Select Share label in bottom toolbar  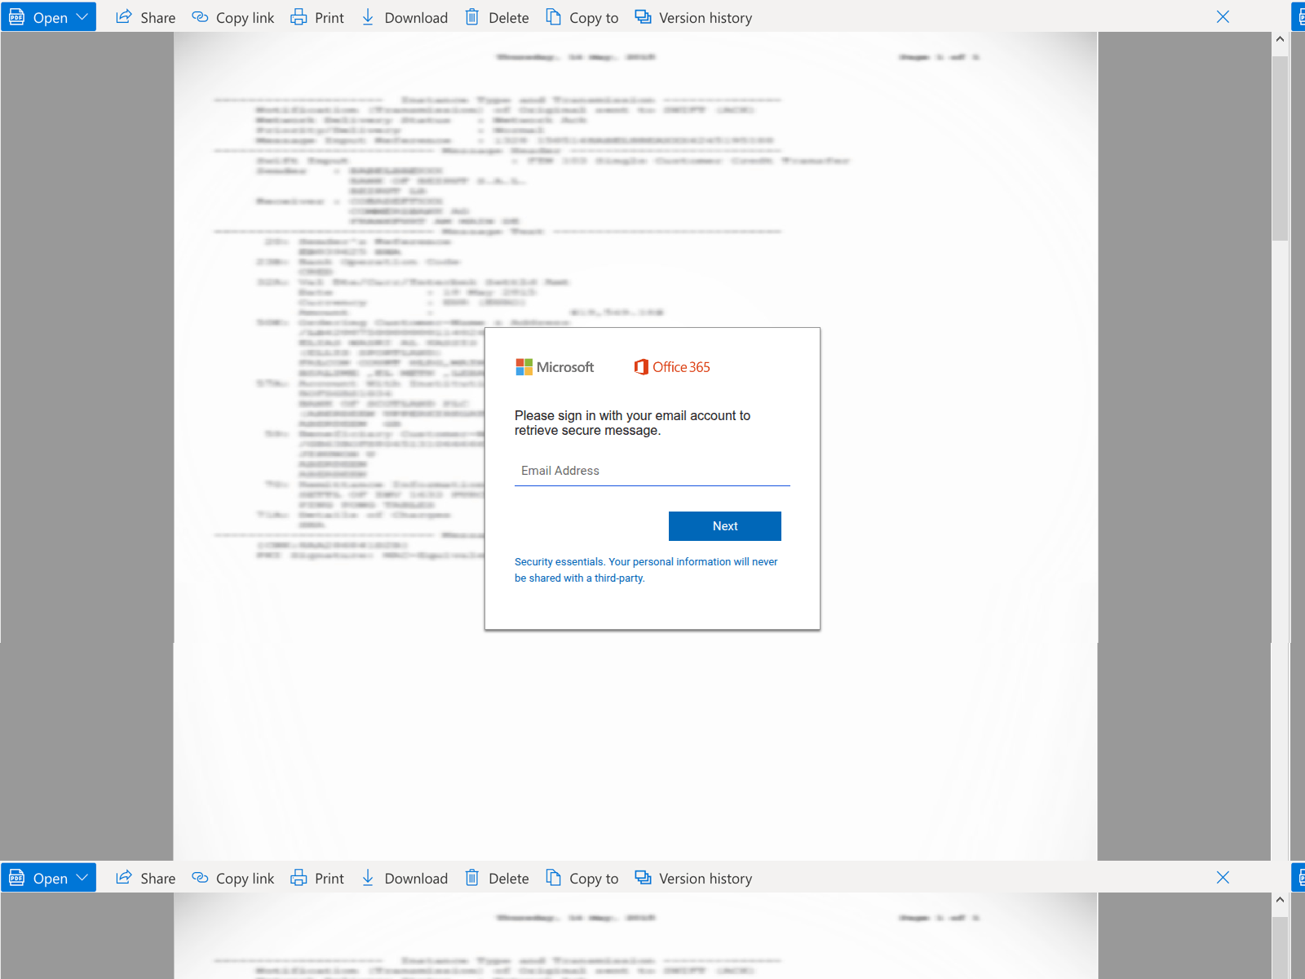[x=158, y=879]
